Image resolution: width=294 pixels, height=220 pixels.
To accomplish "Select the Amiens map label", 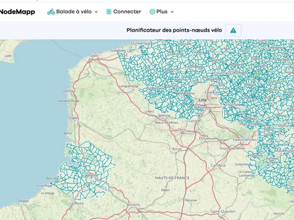I will [133, 205].
